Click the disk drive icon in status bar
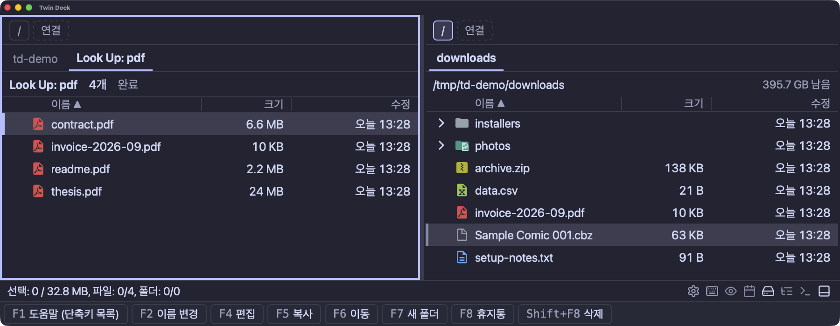This screenshot has height=326, width=840. click(768, 291)
